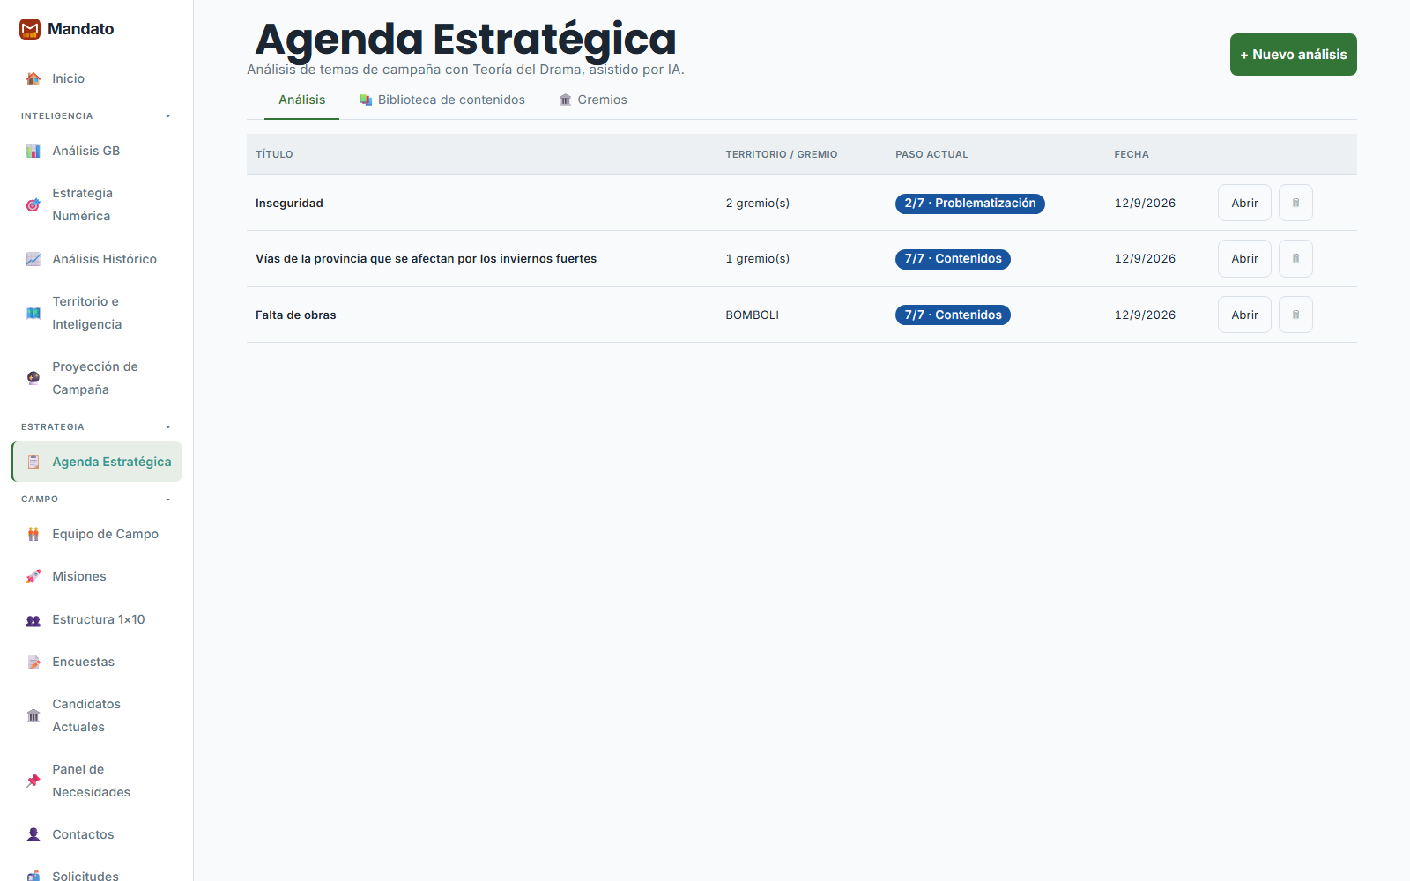Open Estructura 1×10 menu item
1410x881 pixels.
97,620
